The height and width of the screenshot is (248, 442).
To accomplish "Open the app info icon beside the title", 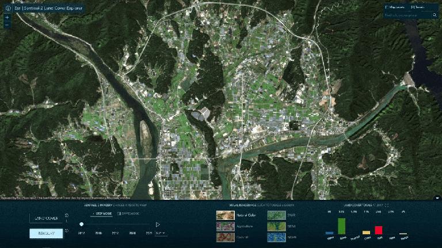I will (x=8, y=8).
